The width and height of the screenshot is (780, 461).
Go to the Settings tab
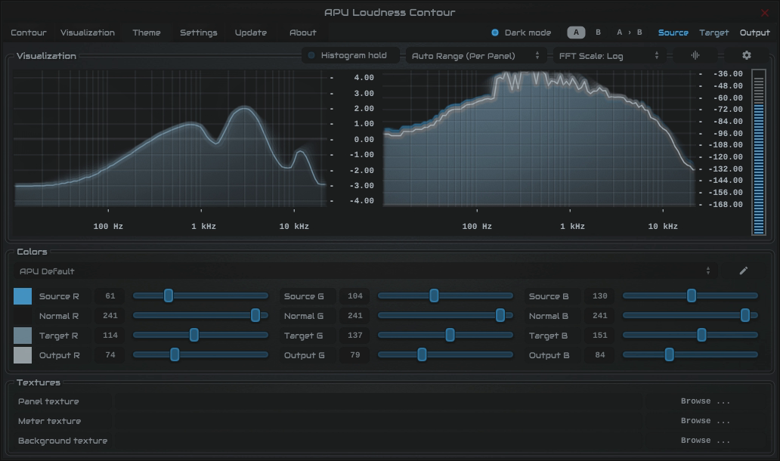[199, 32]
